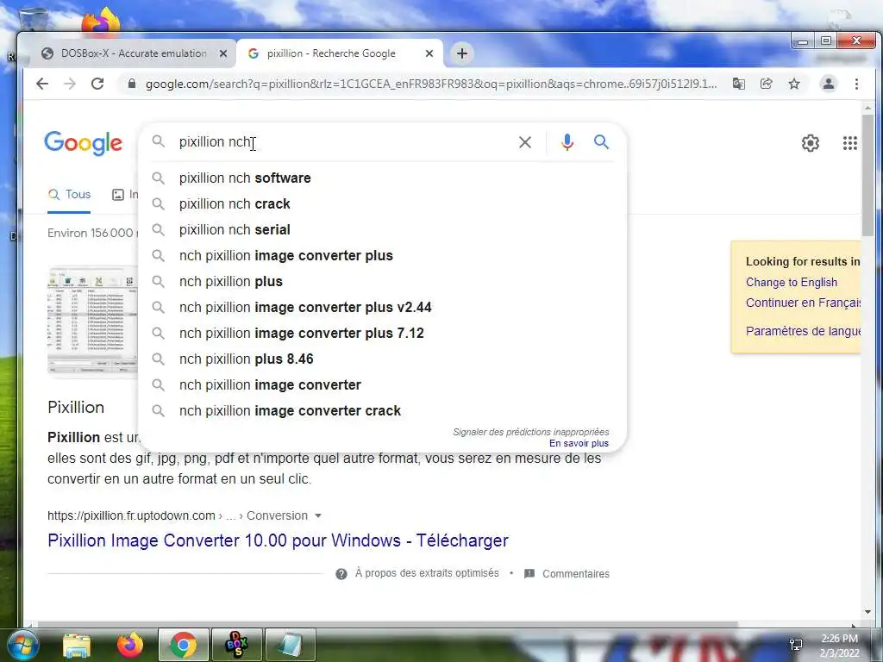Pick suggestion nch pixillion image converter crack
The height and width of the screenshot is (662, 883).
(382, 411)
